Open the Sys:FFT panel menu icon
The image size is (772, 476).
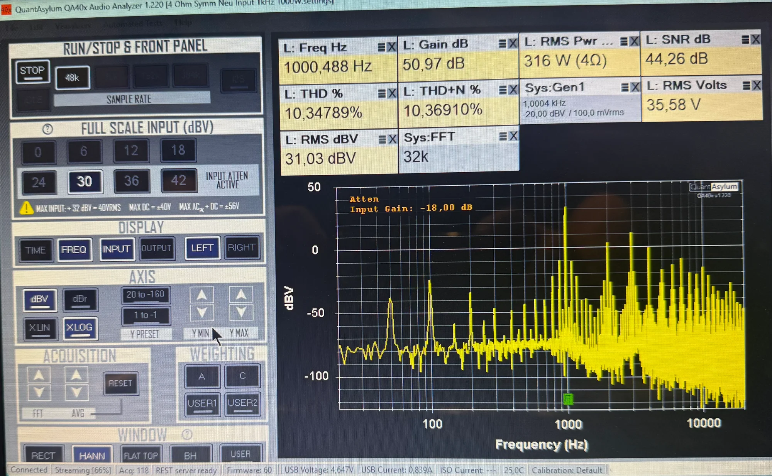click(x=503, y=136)
